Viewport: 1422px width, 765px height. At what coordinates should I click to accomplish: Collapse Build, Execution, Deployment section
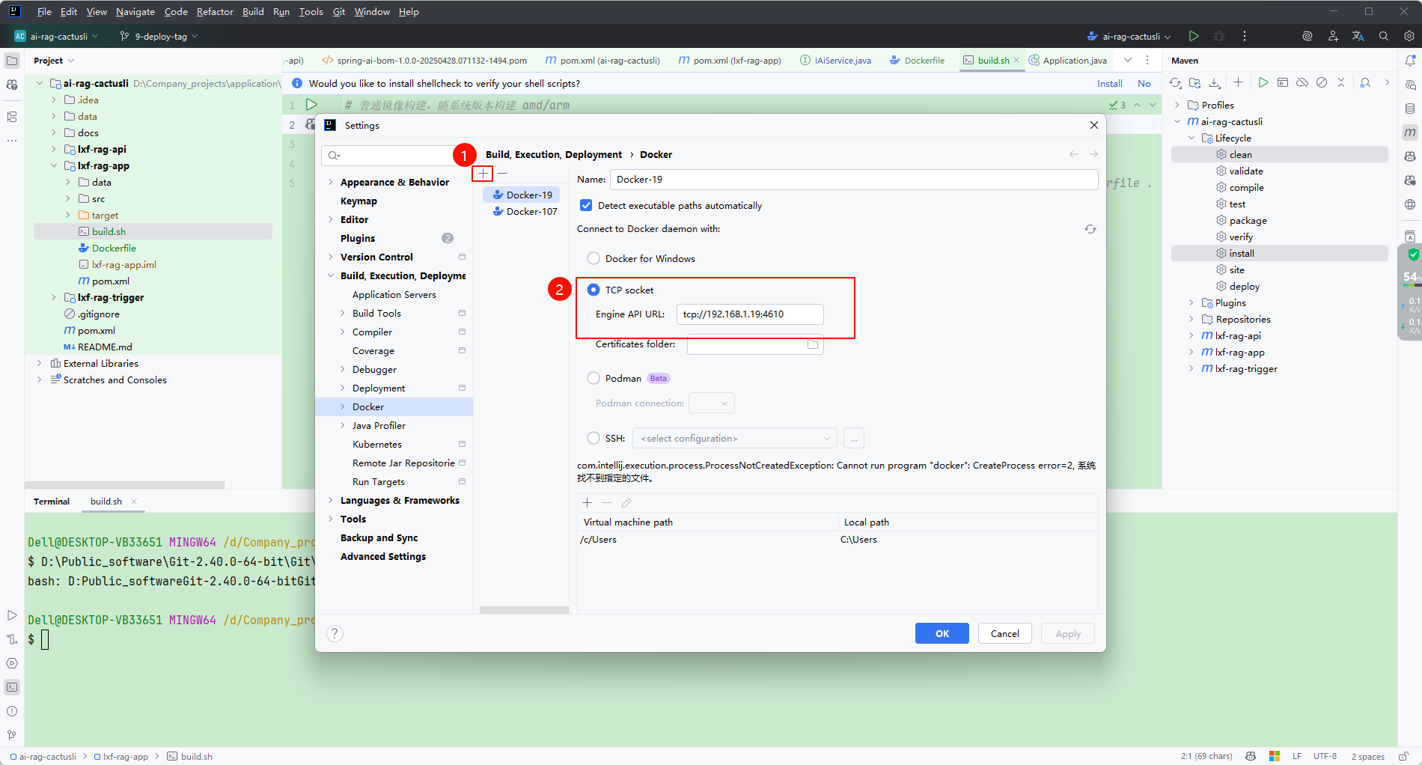[331, 275]
